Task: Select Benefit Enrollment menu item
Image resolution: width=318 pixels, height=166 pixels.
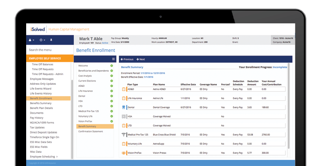Action: click(48, 98)
